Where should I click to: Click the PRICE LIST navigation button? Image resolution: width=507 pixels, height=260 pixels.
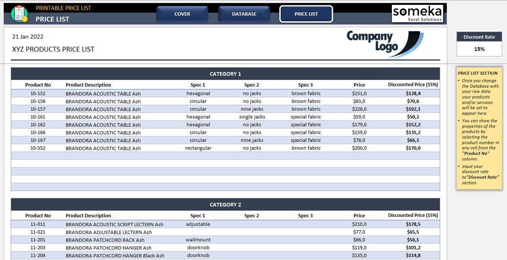[x=306, y=14]
